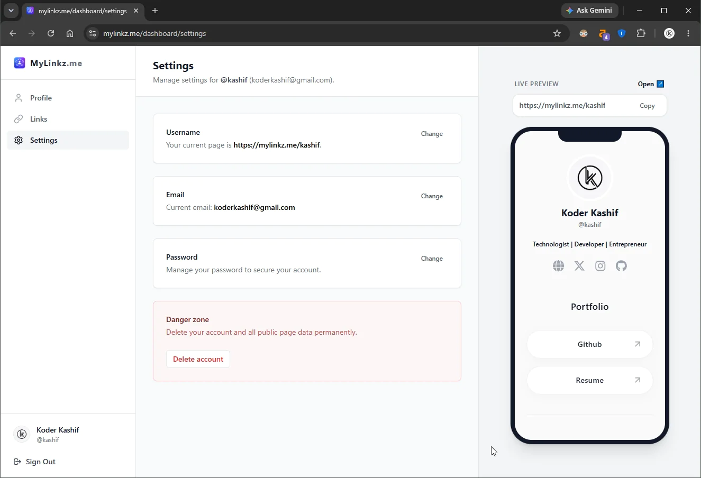Copy the mylinkz.me/kashif preview URL
Viewport: 701px width, 478px height.
[647, 106]
